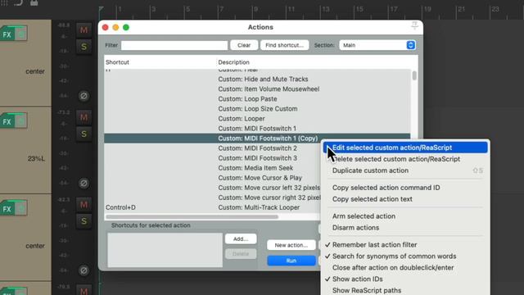Run the selected action

(x=291, y=261)
